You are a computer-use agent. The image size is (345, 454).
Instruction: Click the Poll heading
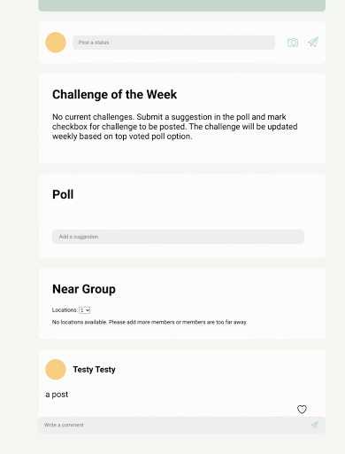pos(63,194)
